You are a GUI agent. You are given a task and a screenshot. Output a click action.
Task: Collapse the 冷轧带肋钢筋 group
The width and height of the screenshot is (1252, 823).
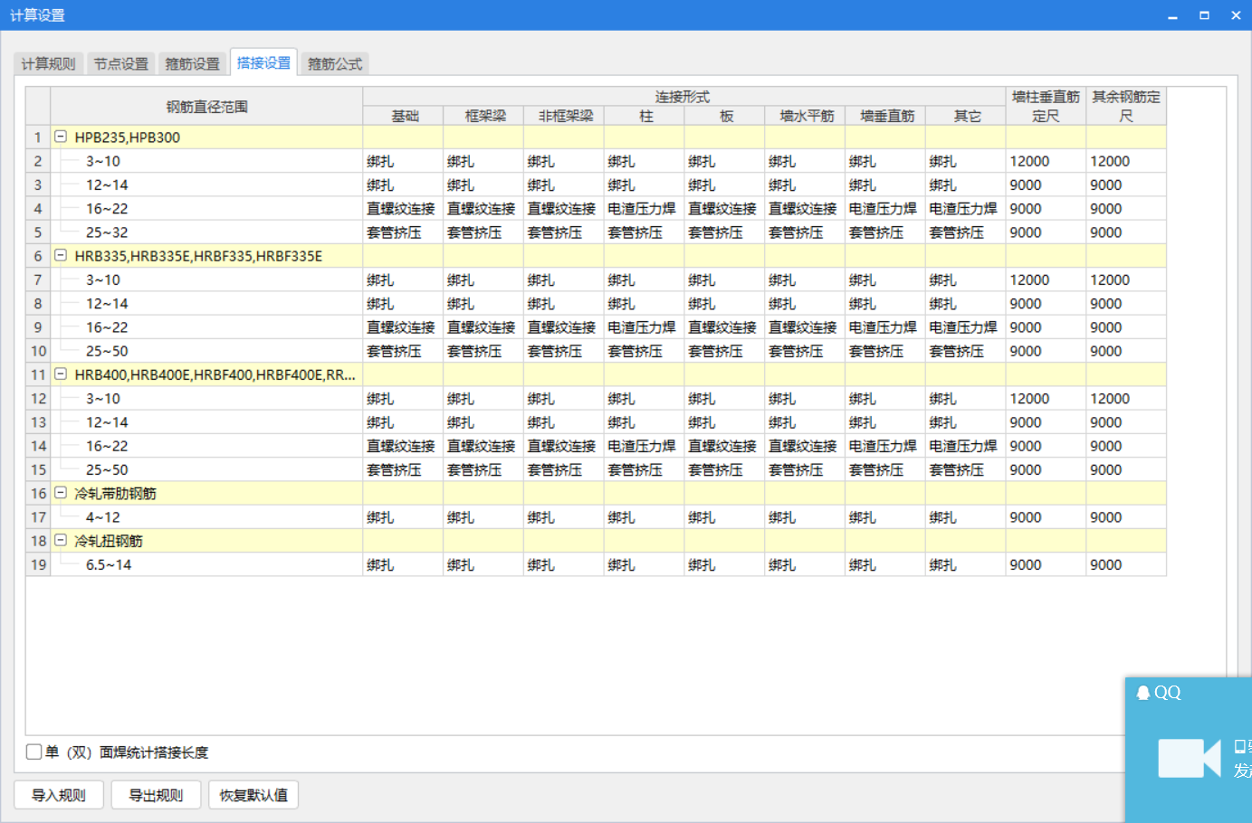pos(61,493)
